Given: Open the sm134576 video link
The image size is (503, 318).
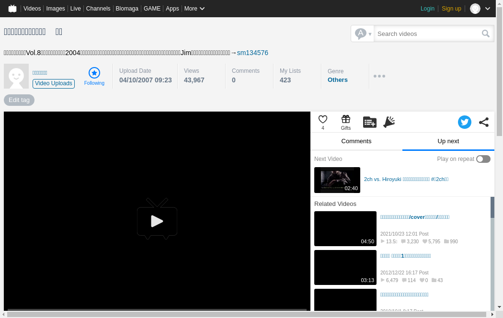Looking at the screenshot, I should click(x=252, y=53).
